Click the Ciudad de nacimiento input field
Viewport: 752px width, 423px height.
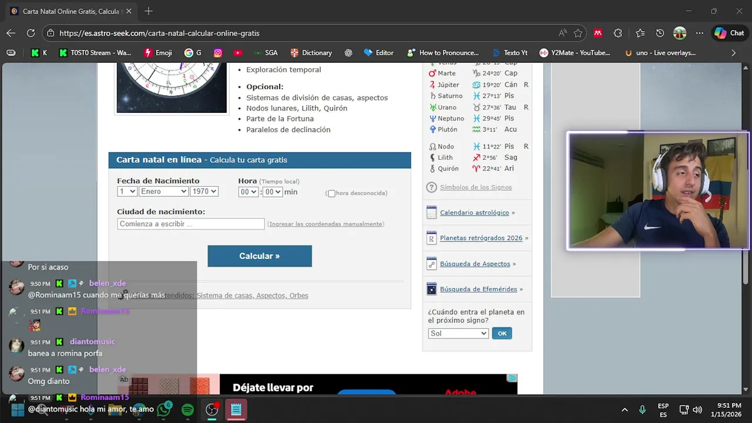tap(191, 224)
